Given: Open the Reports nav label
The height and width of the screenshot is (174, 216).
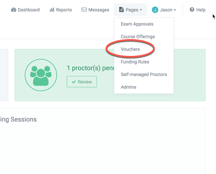Looking at the screenshot, I should (x=64, y=10).
